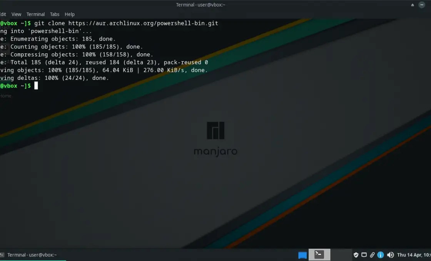Click the "deltas: 100% (24/24), done." line
The width and height of the screenshot is (431, 261).
(54, 78)
